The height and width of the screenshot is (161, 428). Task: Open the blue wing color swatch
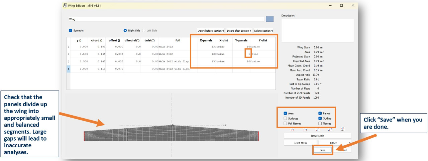coord(270,19)
